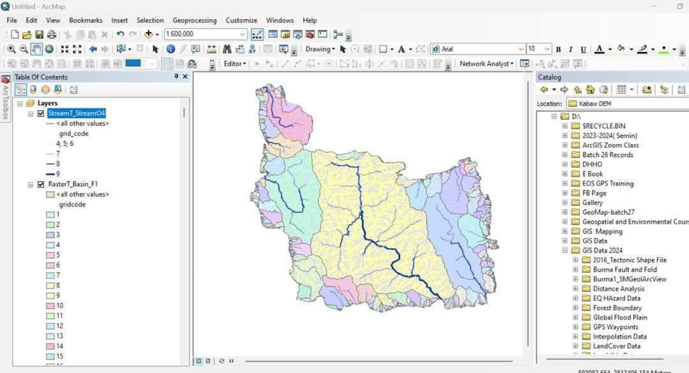The image size is (689, 373).
Task: Choose List By Drawing Order view
Action: [x=20, y=90]
